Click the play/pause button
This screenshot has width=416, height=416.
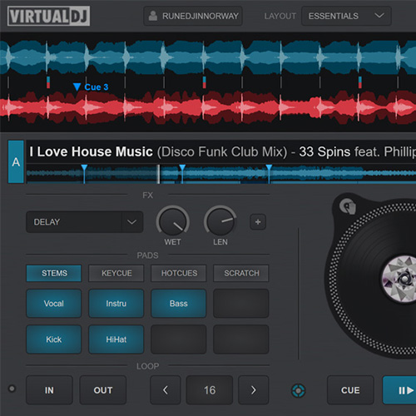coord(399,390)
